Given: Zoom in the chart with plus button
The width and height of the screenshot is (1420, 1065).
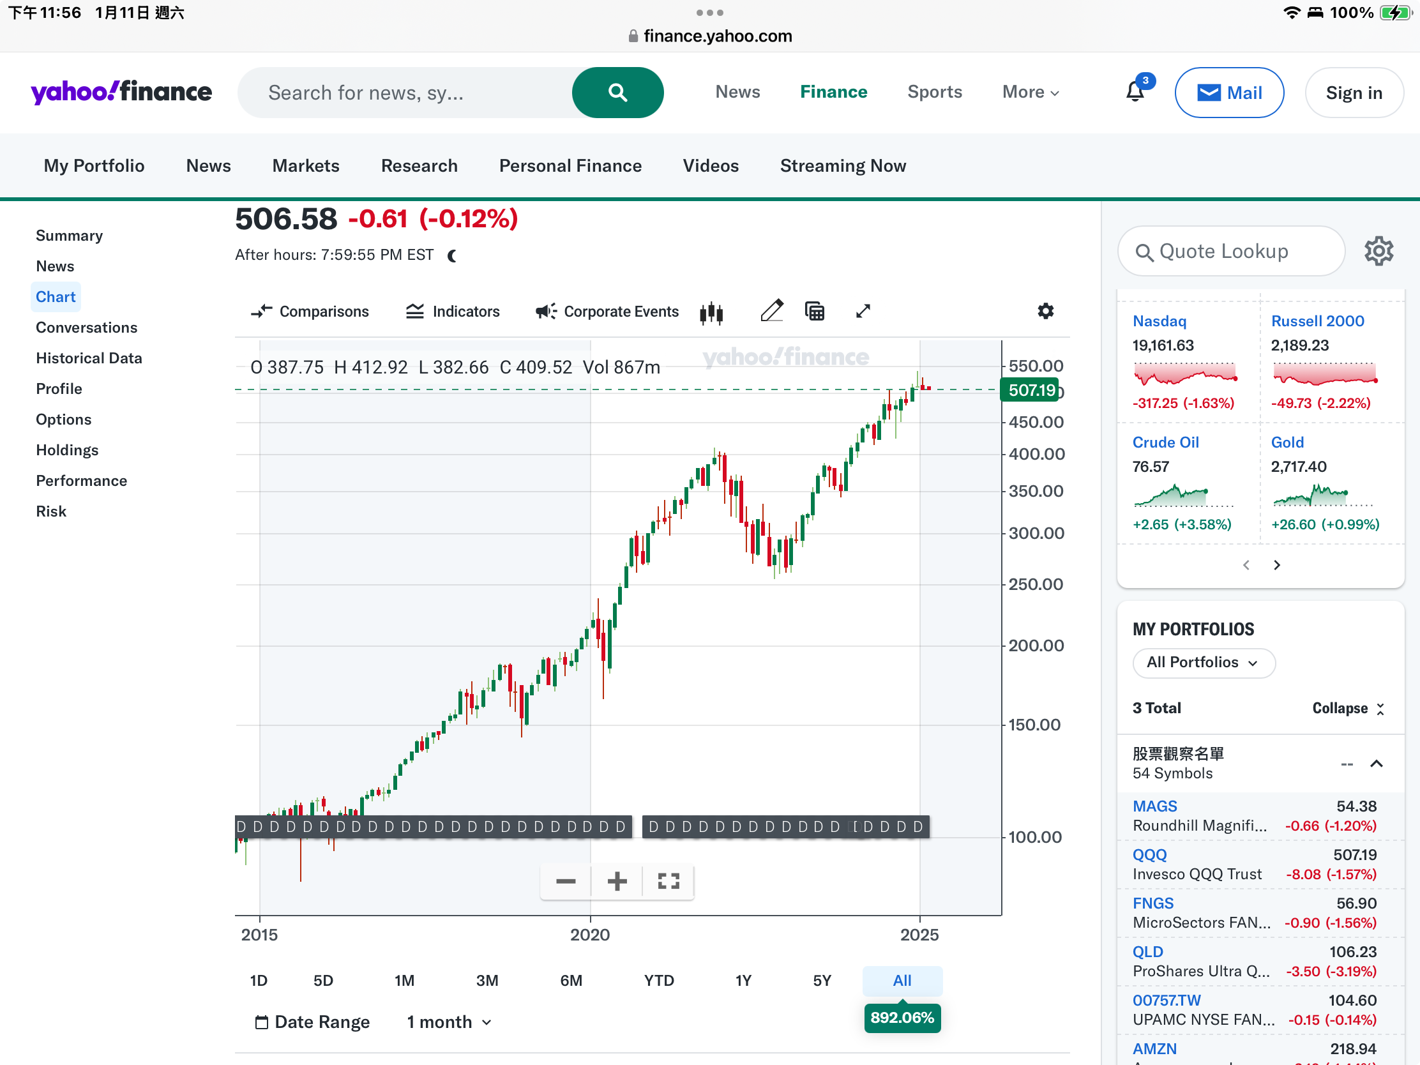Looking at the screenshot, I should tap(617, 880).
